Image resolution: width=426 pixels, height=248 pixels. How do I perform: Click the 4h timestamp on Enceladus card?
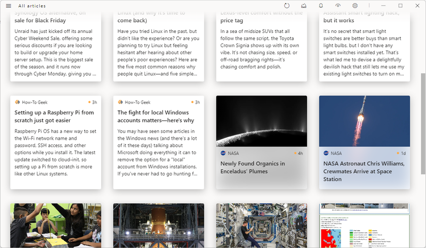coord(300,153)
